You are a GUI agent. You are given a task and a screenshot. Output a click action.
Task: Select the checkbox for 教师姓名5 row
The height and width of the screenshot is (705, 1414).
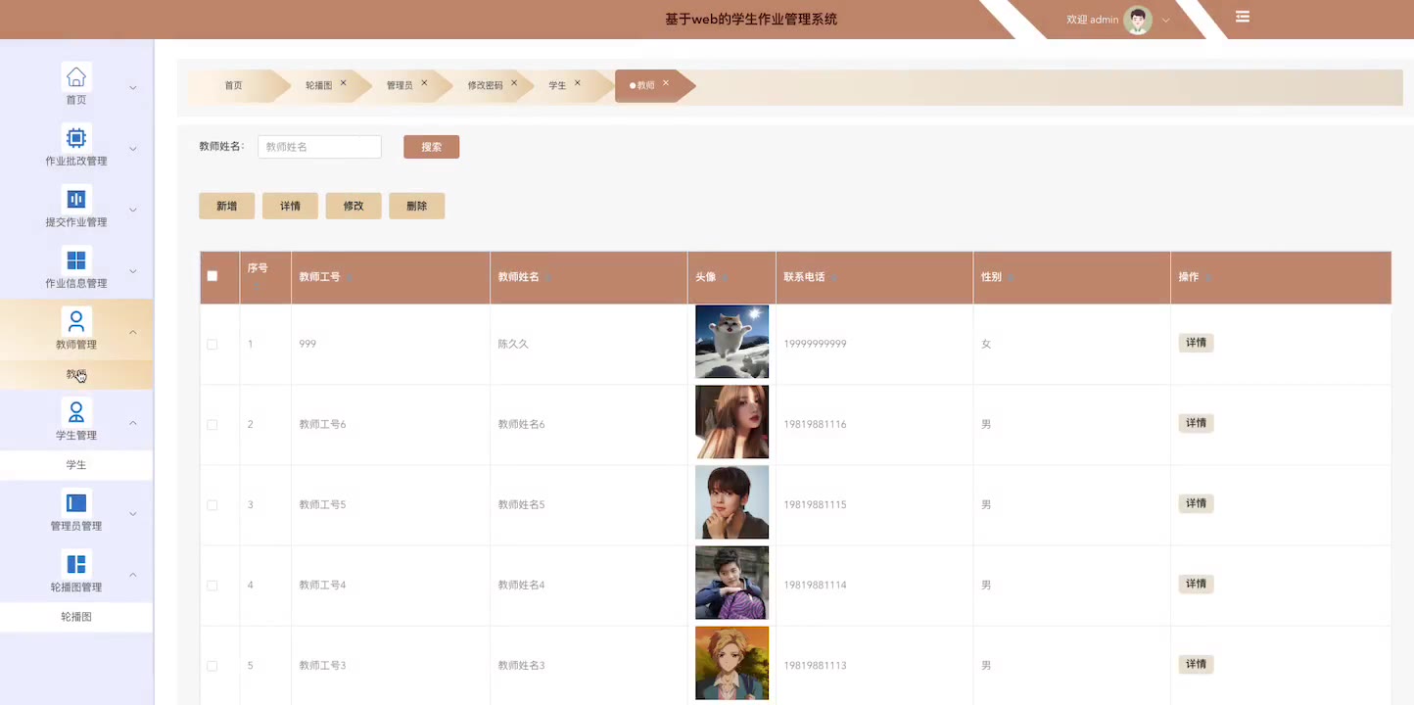point(212,505)
